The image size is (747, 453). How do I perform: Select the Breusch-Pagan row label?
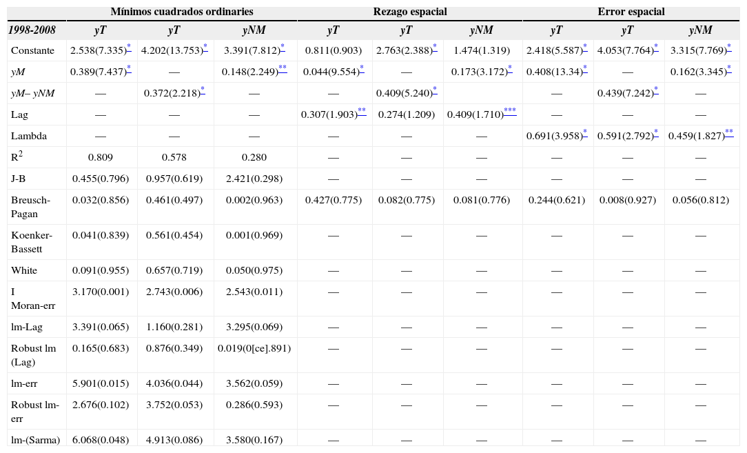coord(30,206)
